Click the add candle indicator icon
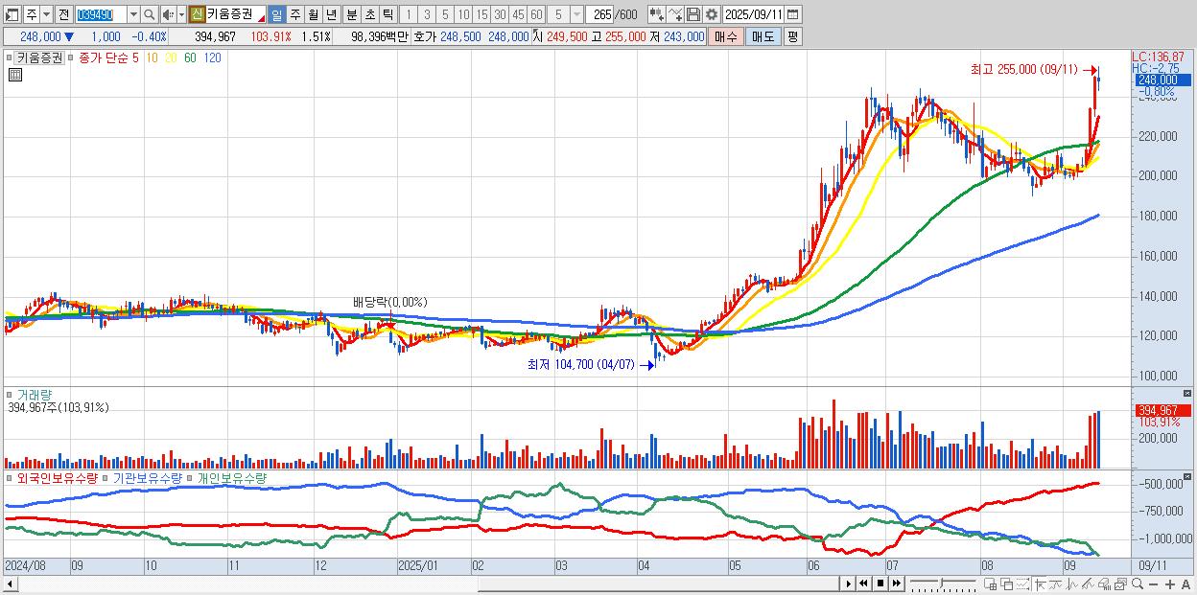 [x=657, y=14]
